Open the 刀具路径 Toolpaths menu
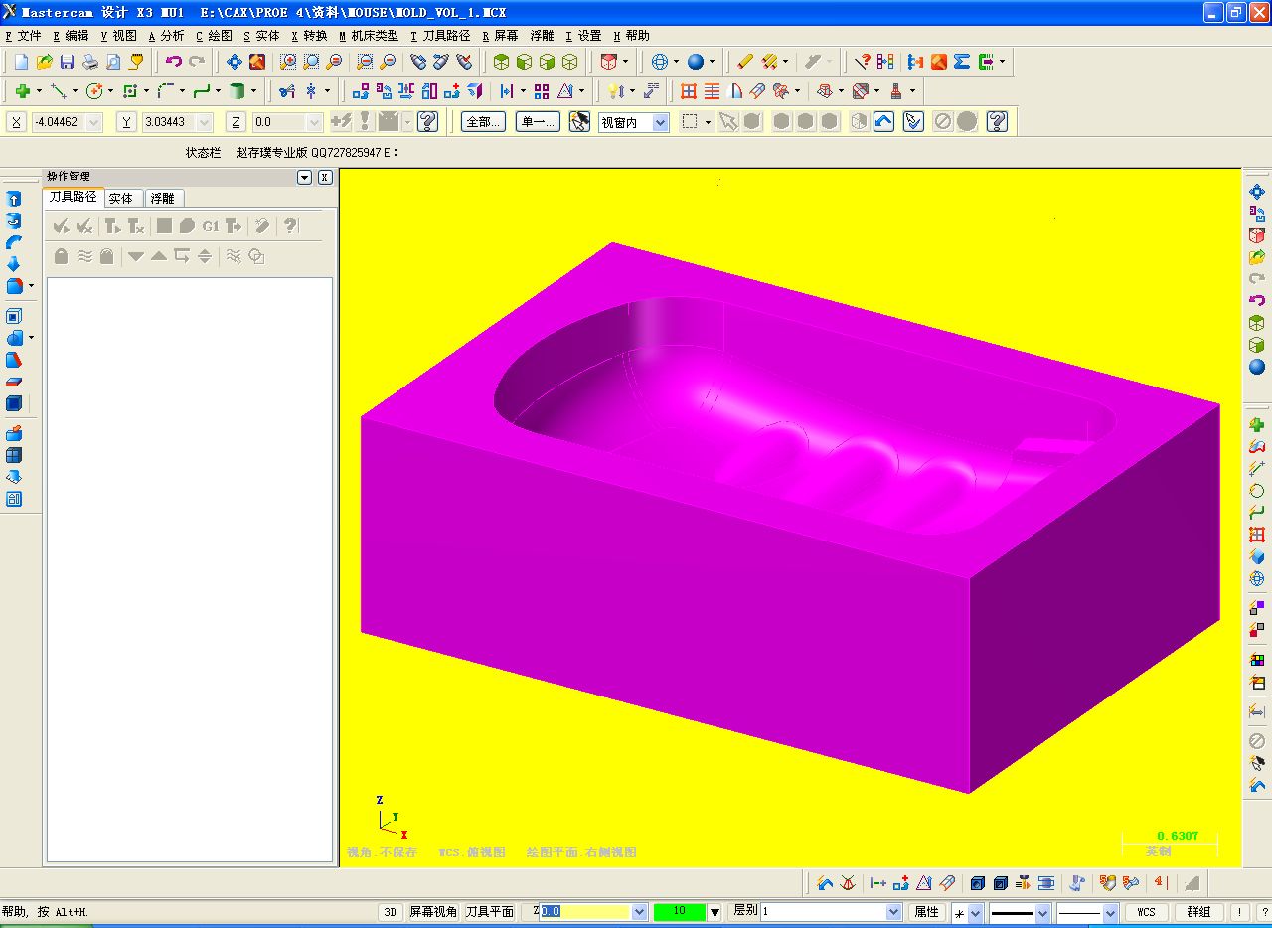The width and height of the screenshot is (1272, 928). (x=440, y=36)
